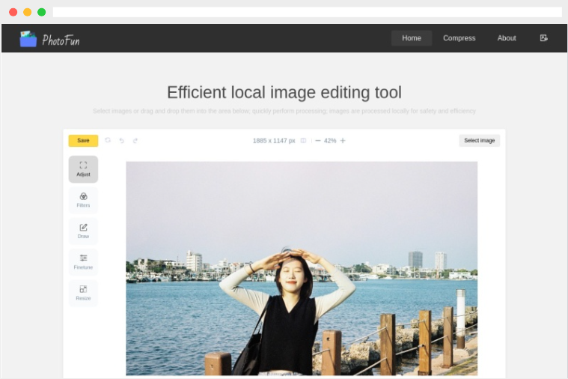
Task: Open the Resize tool
Action: [83, 293]
